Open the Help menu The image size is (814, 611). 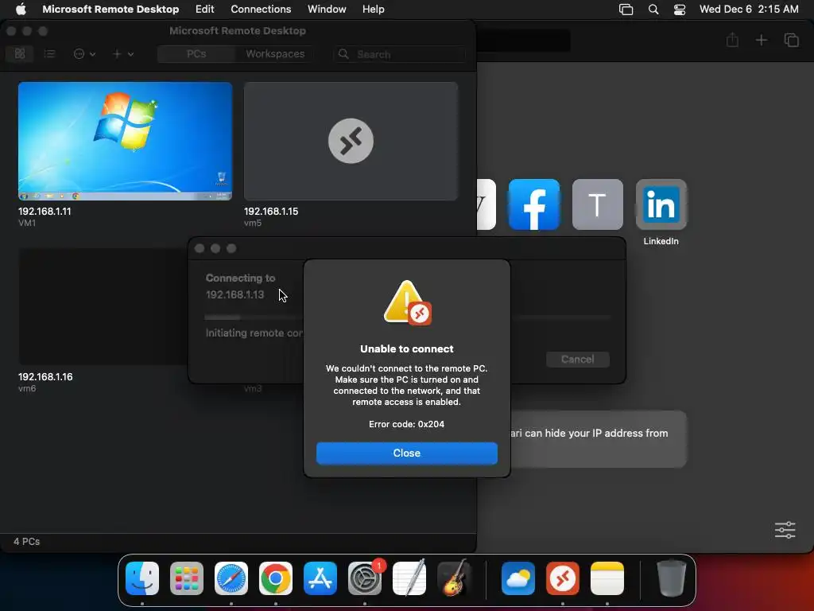click(373, 9)
